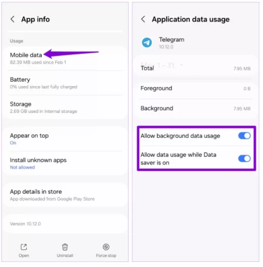Tap the Foreground data row

(196, 89)
